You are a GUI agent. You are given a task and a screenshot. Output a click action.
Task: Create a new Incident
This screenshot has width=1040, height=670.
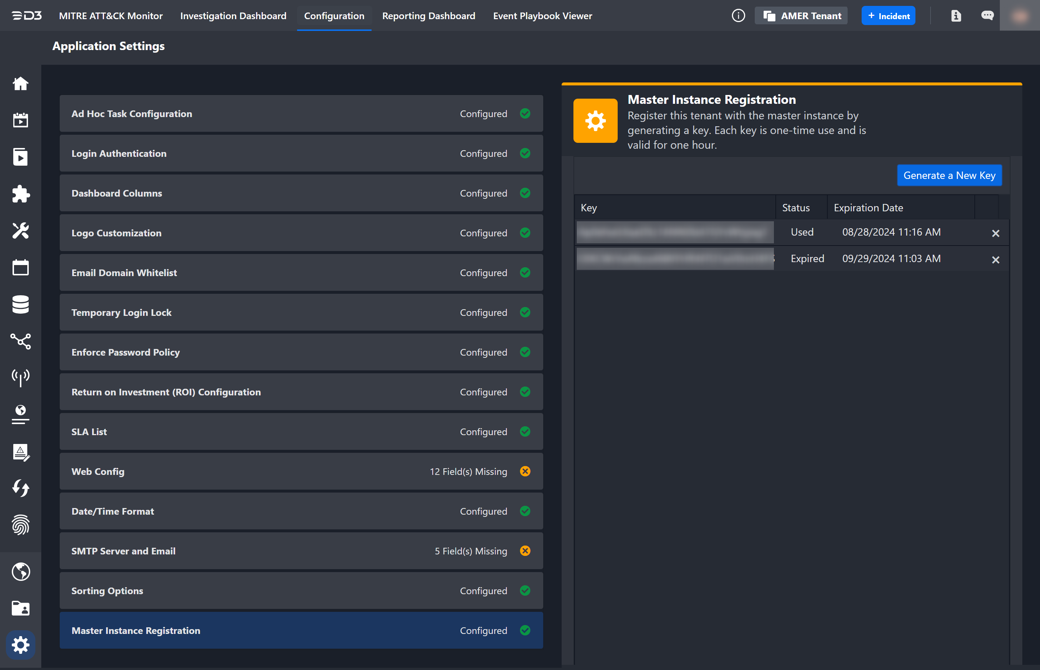pyautogui.click(x=888, y=16)
